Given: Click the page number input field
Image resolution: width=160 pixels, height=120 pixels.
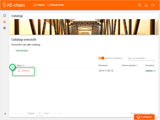Looking at the screenshot, I should pyautogui.click(x=39, y=113).
